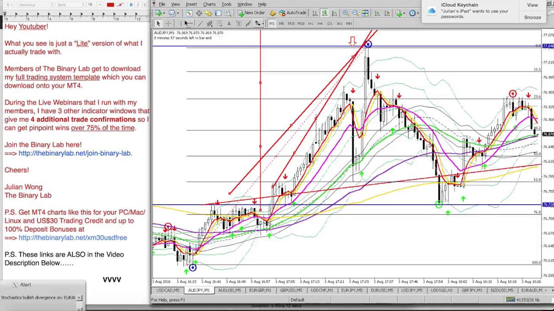
Task: Open the Profiles icon in MT4 toolbar
Action: tap(172, 13)
